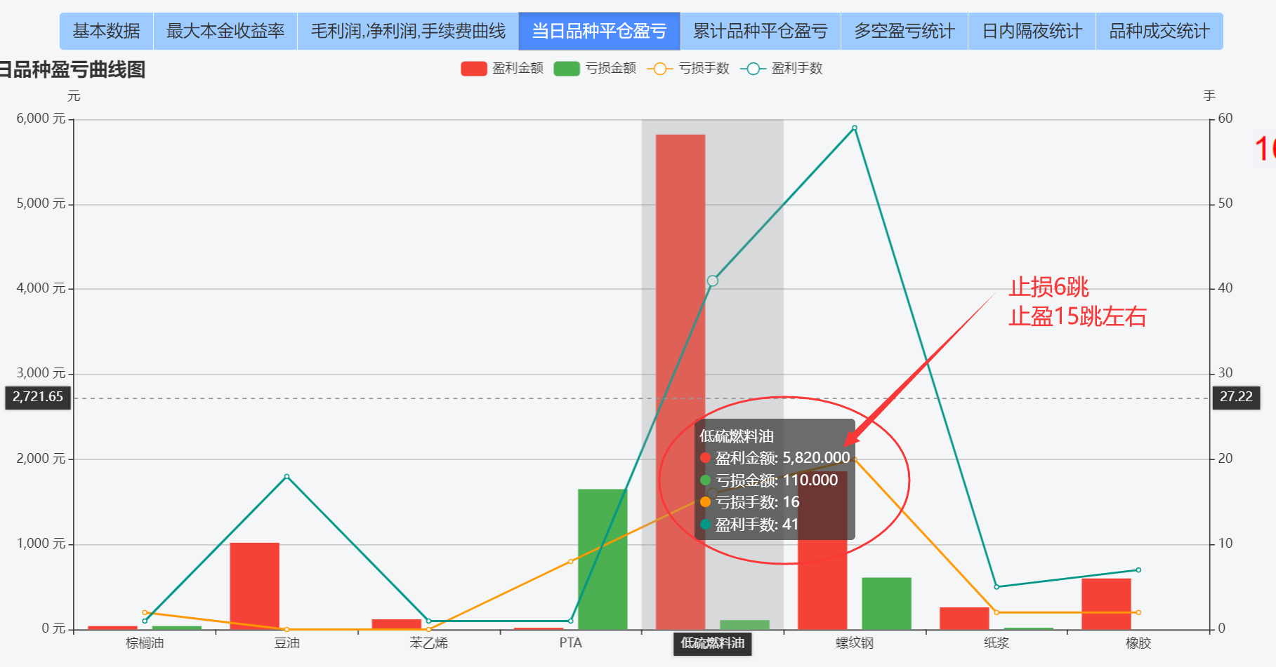Click the active 当日品种平仓盈亏 tab
The height and width of the screenshot is (667, 1276).
[599, 32]
